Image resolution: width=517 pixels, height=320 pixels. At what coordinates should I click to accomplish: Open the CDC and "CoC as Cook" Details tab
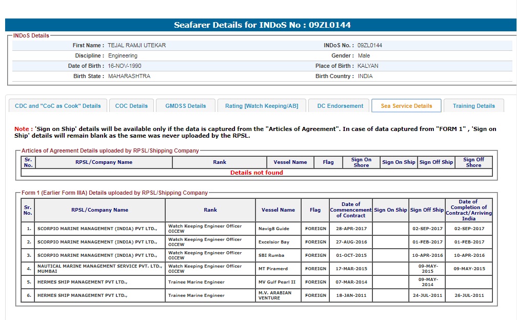point(58,106)
